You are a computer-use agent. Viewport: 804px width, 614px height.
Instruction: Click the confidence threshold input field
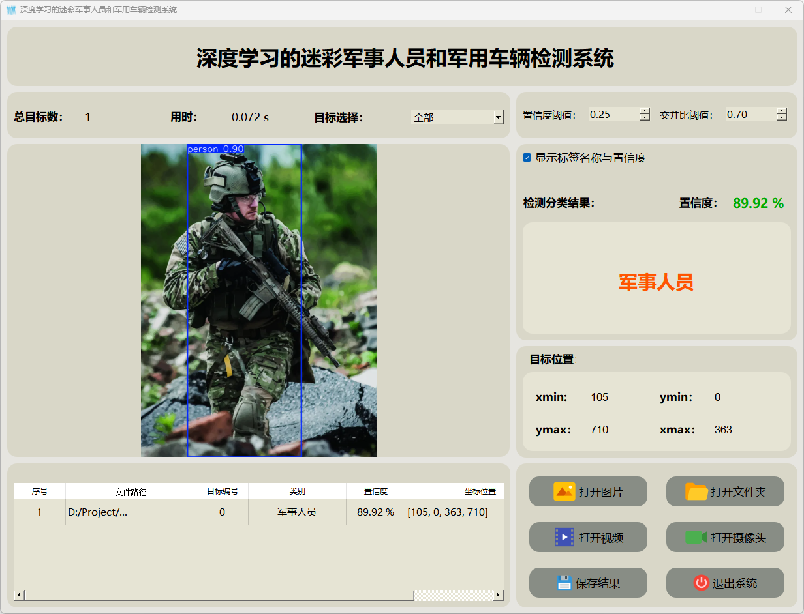pos(613,115)
